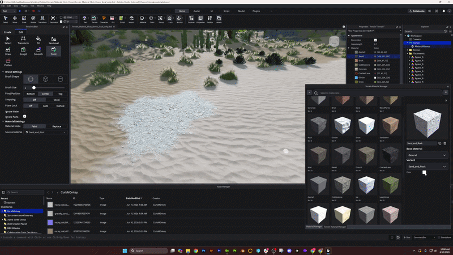453x255 pixels.
Task: Switch to the Edit tab
Action: click(x=21, y=32)
